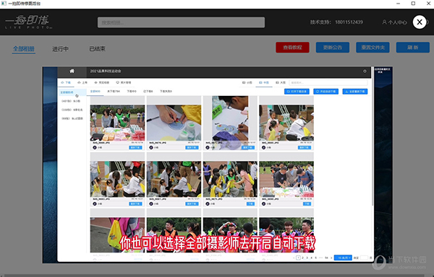
Task: Show the 全部800 photo filter
Action: pos(95,92)
